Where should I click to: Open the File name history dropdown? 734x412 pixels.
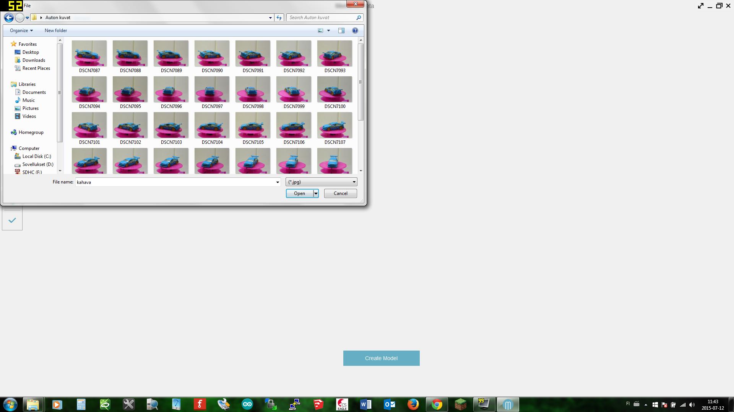[278, 182]
